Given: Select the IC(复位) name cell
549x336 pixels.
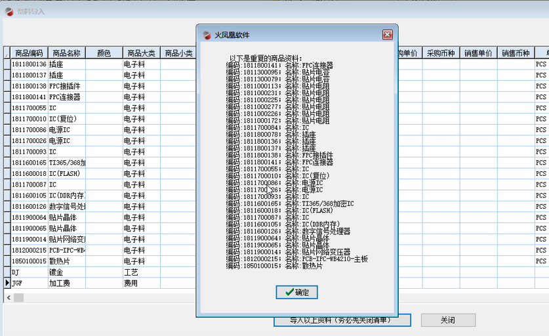Looking at the screenshot, I should tap(66, 119).
